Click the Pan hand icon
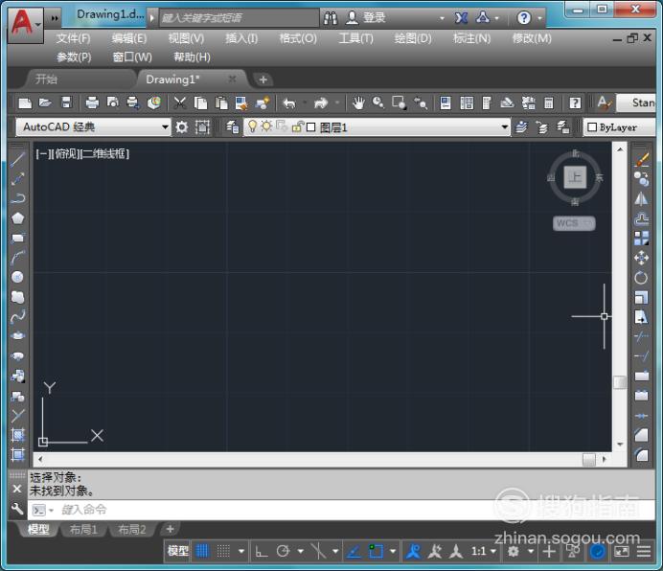This screenshot has width=663, height=571. tap(358, 103)
